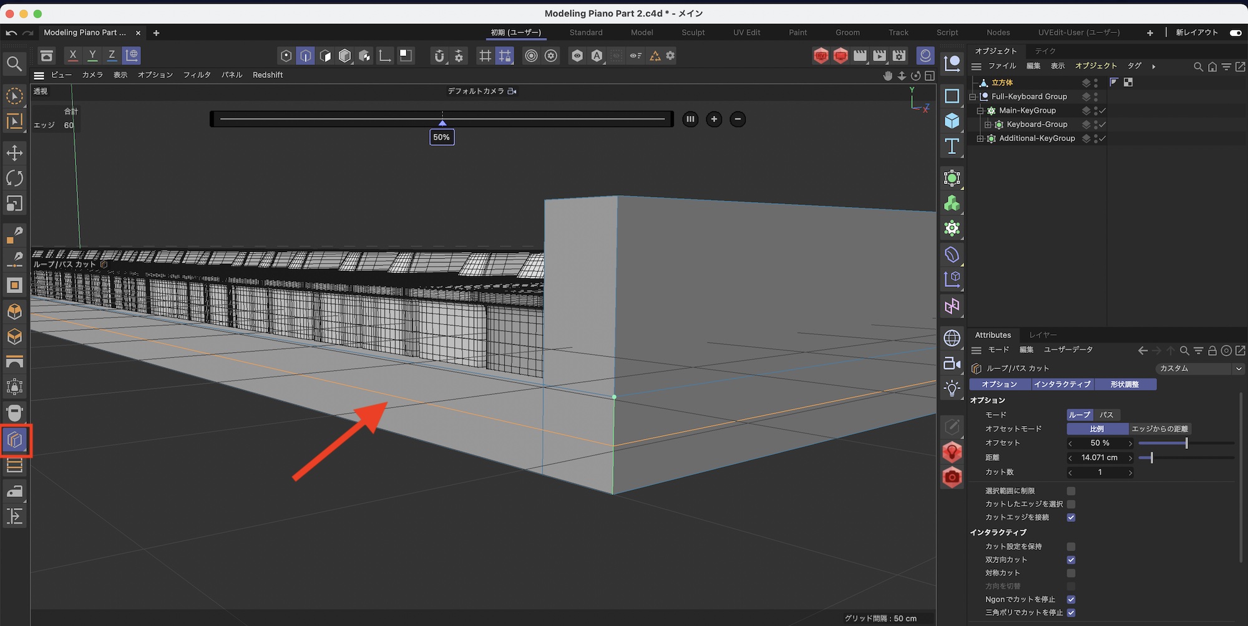The width and height of the screenshot is (1248, 626).
Task: Uncheck the 双方向カット checkbox
Action: tap(1071, 560)
